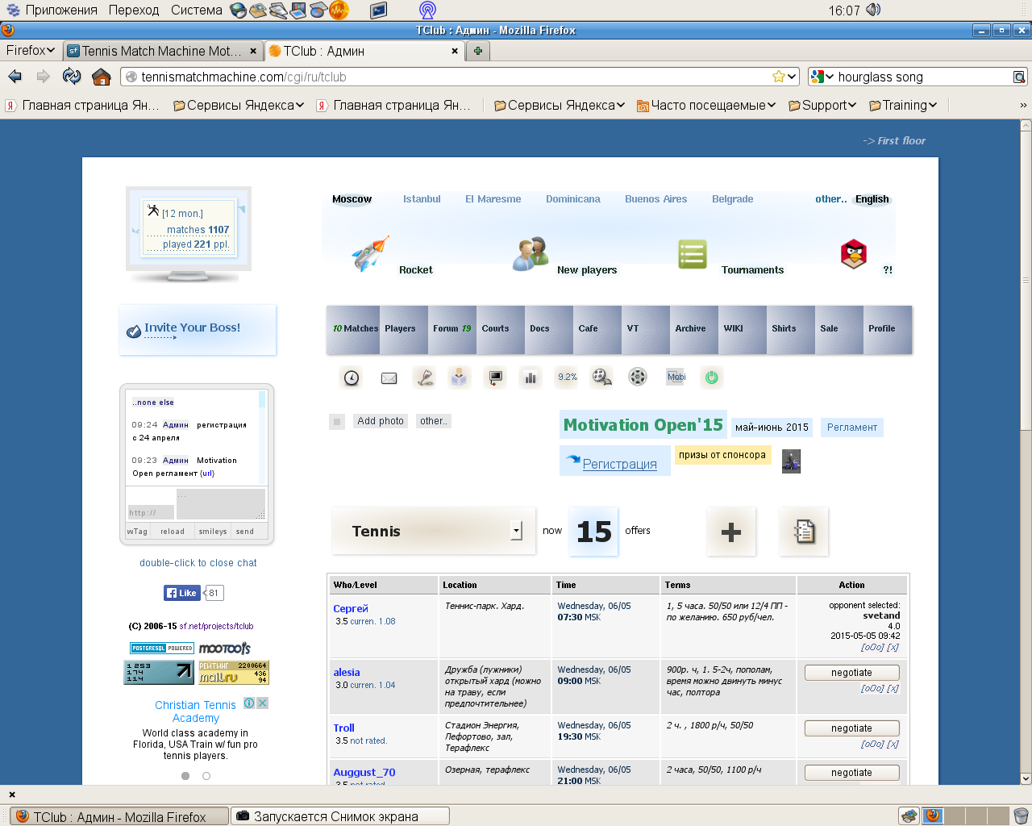Click the bar chart statistics icon
This screenshot has height=826, width=1032.
[x=531, y=378]
